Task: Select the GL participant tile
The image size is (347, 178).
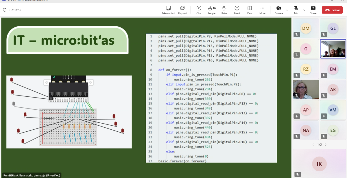Action: point(333,28)
